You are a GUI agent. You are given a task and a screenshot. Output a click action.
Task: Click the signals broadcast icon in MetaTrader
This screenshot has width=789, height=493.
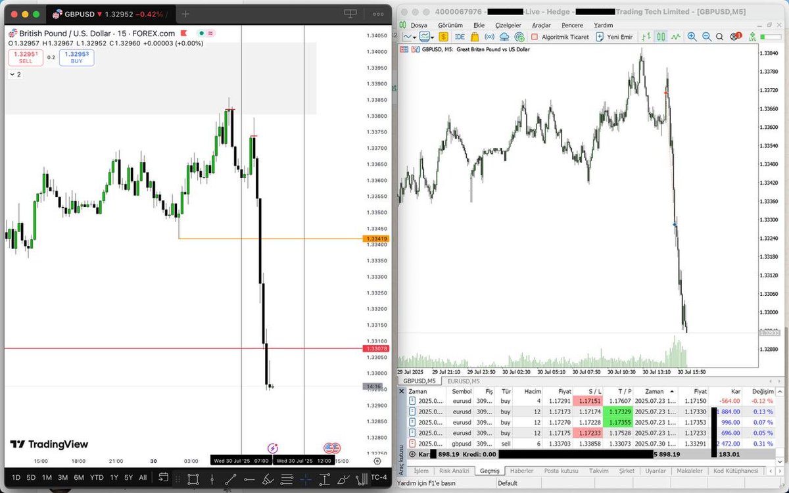coord(489,37)
